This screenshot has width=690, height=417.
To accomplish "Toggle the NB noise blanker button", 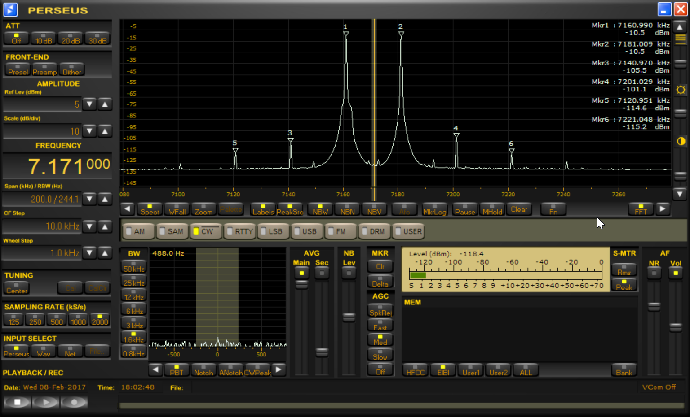I will tap(349, 273).
